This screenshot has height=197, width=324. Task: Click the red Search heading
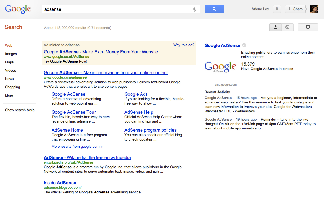pyautogui.click(x=13, y=27)
